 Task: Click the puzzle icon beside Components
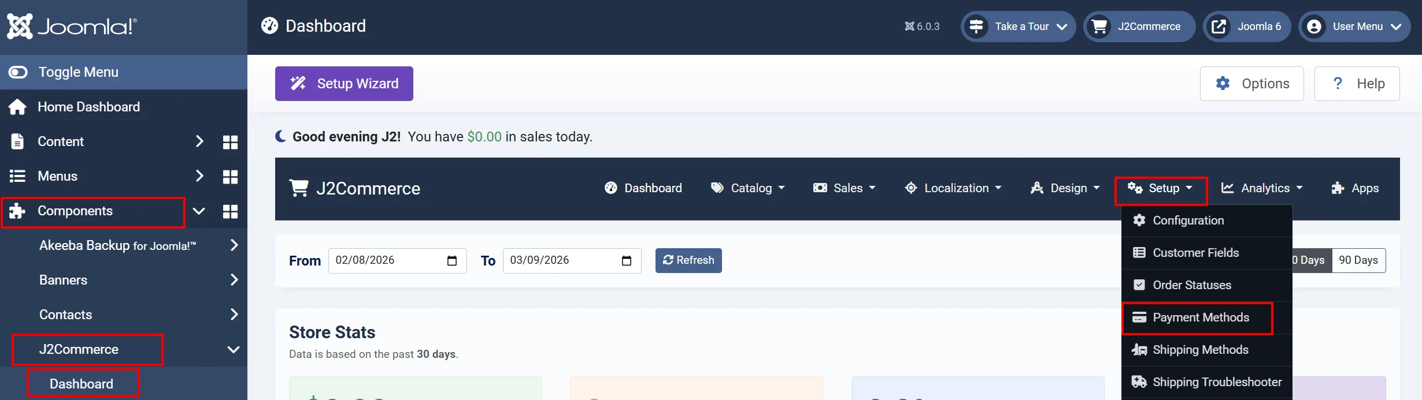[x=17, y=211]
